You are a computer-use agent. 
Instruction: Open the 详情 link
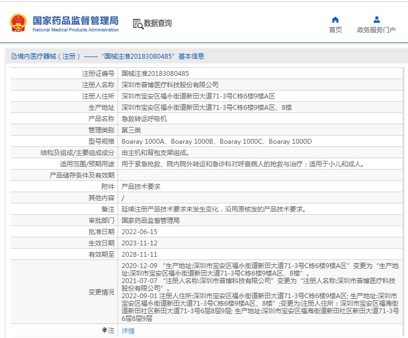click(x=128, y=330)
